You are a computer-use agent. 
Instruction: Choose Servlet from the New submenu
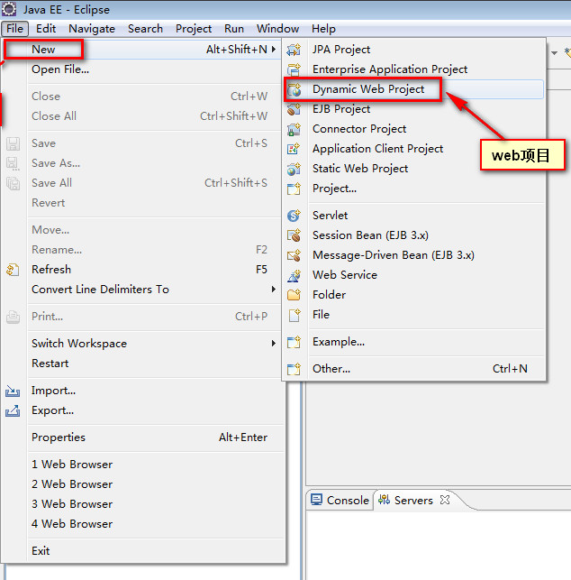413,216
